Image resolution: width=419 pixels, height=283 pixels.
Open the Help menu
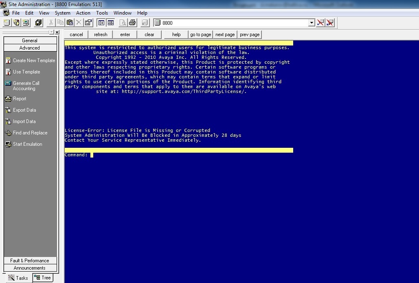tap(142, 13)
